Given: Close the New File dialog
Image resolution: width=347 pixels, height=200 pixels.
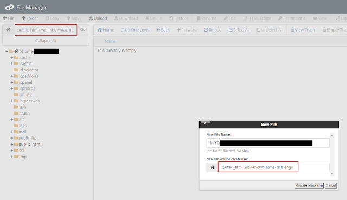Looking at the screenshot, I should click(205, 123).
